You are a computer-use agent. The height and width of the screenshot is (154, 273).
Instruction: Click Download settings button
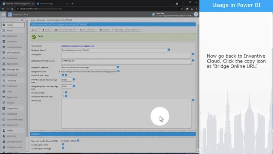click(65, 30)
